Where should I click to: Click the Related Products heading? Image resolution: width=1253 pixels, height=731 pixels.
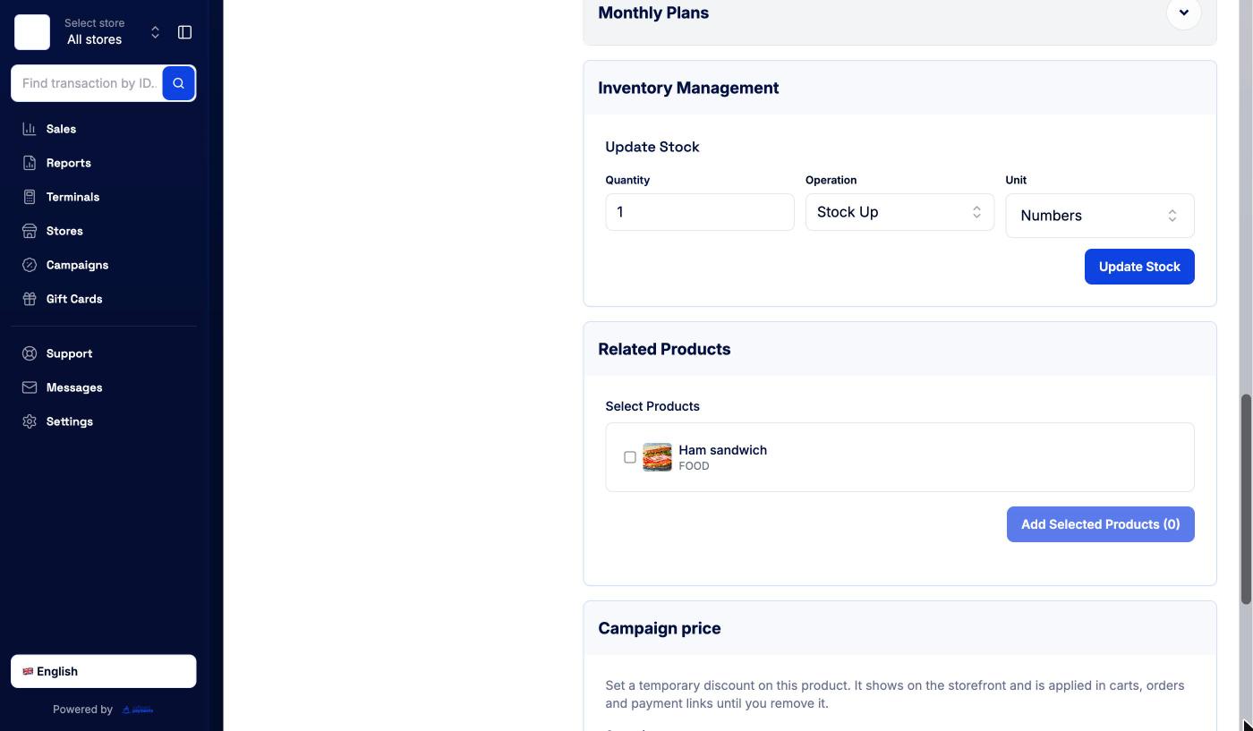pos(664,349)
